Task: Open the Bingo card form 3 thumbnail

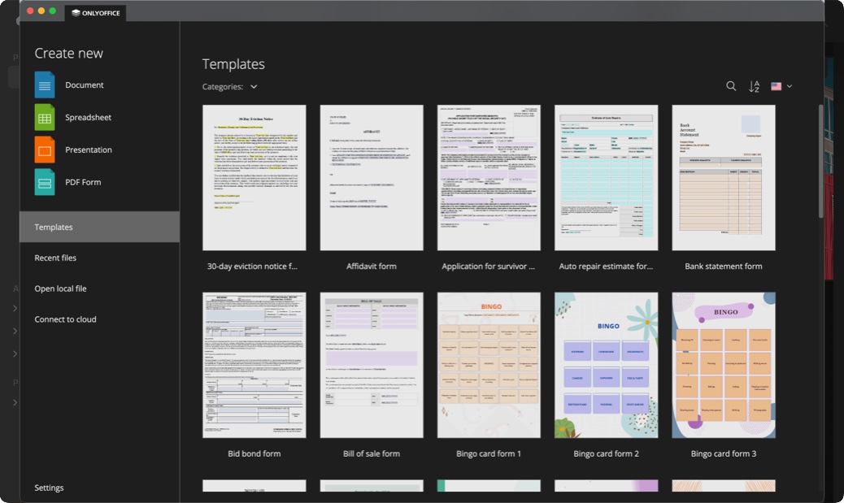Action: 724,366
